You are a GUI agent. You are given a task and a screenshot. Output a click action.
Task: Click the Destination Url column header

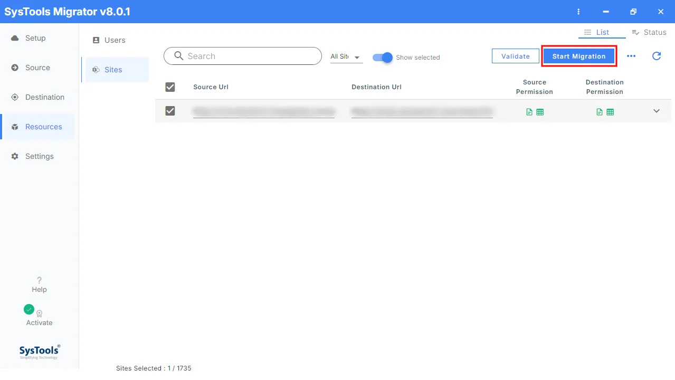click(376, 87)
